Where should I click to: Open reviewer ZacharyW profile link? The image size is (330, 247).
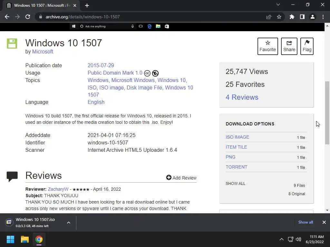pos(58,189)
